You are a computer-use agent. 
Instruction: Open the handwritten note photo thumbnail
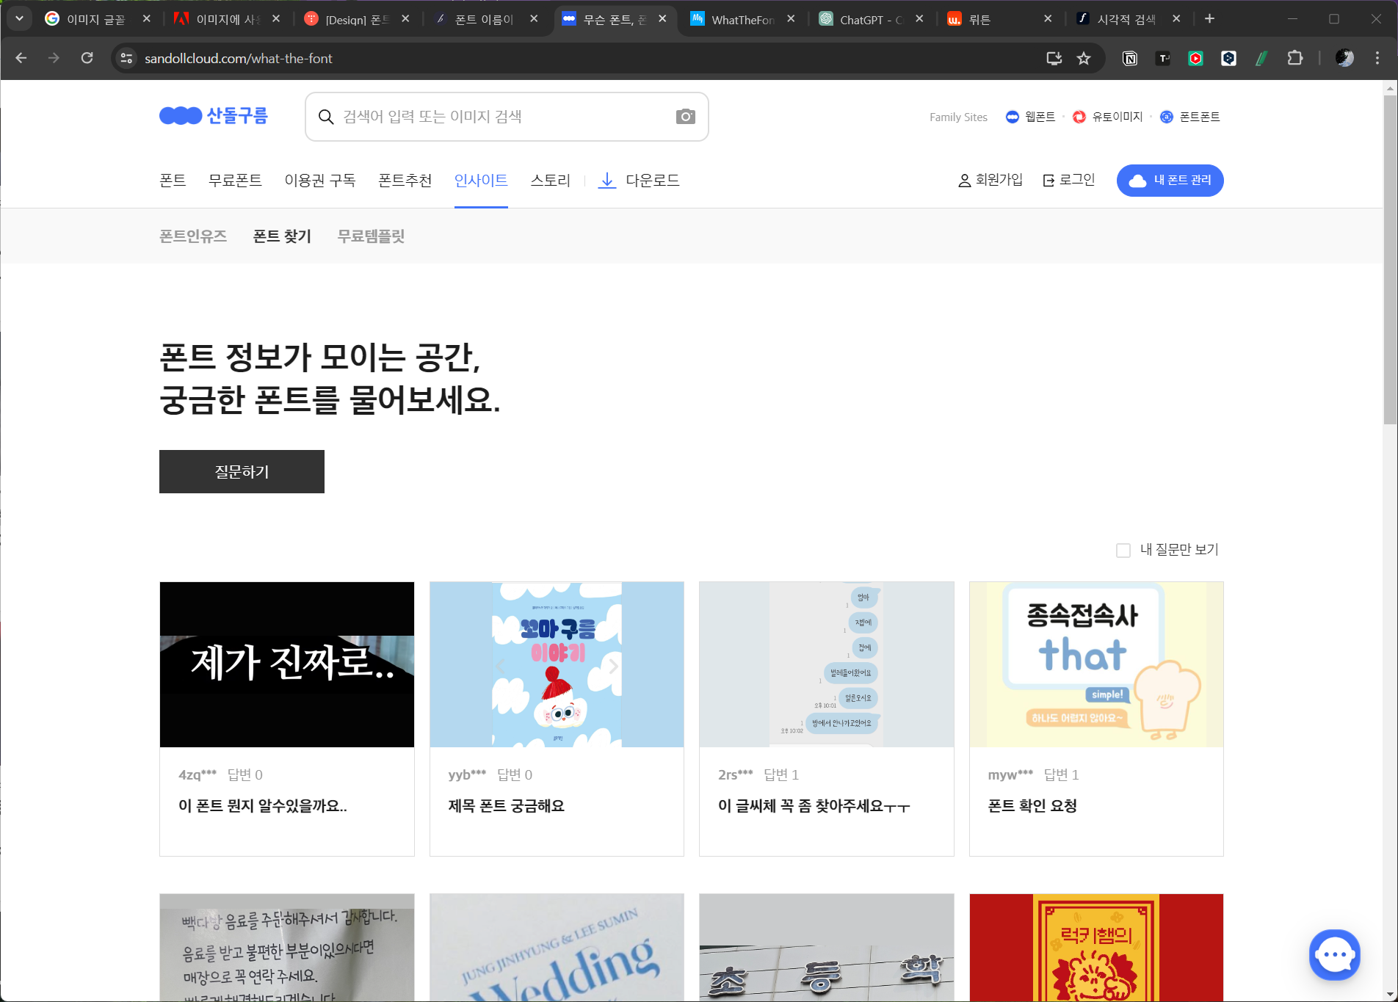(x=287, y=947)
